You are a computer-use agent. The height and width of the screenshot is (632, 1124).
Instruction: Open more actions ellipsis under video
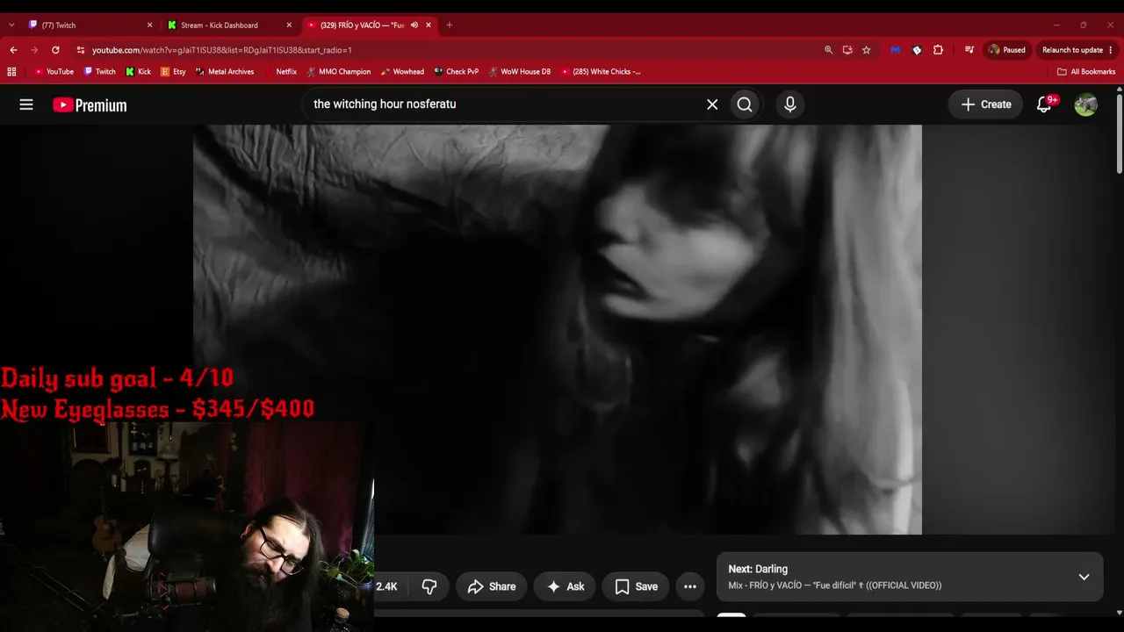[x=690, y=586]
